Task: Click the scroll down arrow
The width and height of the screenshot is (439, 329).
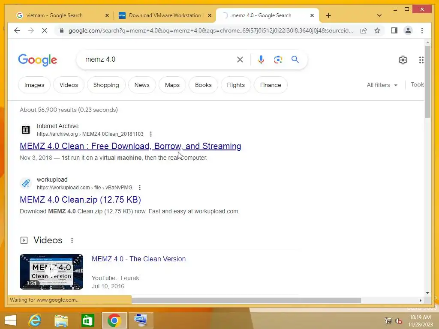Action: [x=427, y=293]
